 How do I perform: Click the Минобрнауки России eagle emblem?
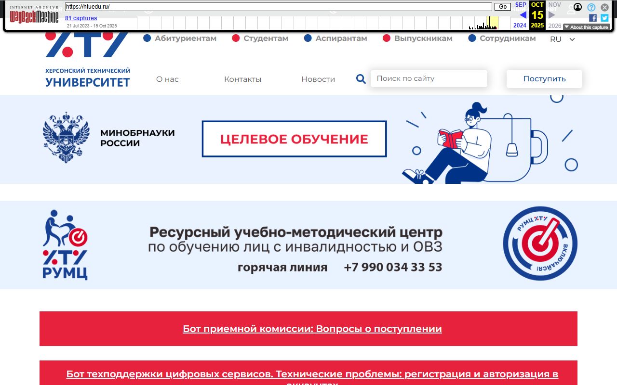point(66,138)
